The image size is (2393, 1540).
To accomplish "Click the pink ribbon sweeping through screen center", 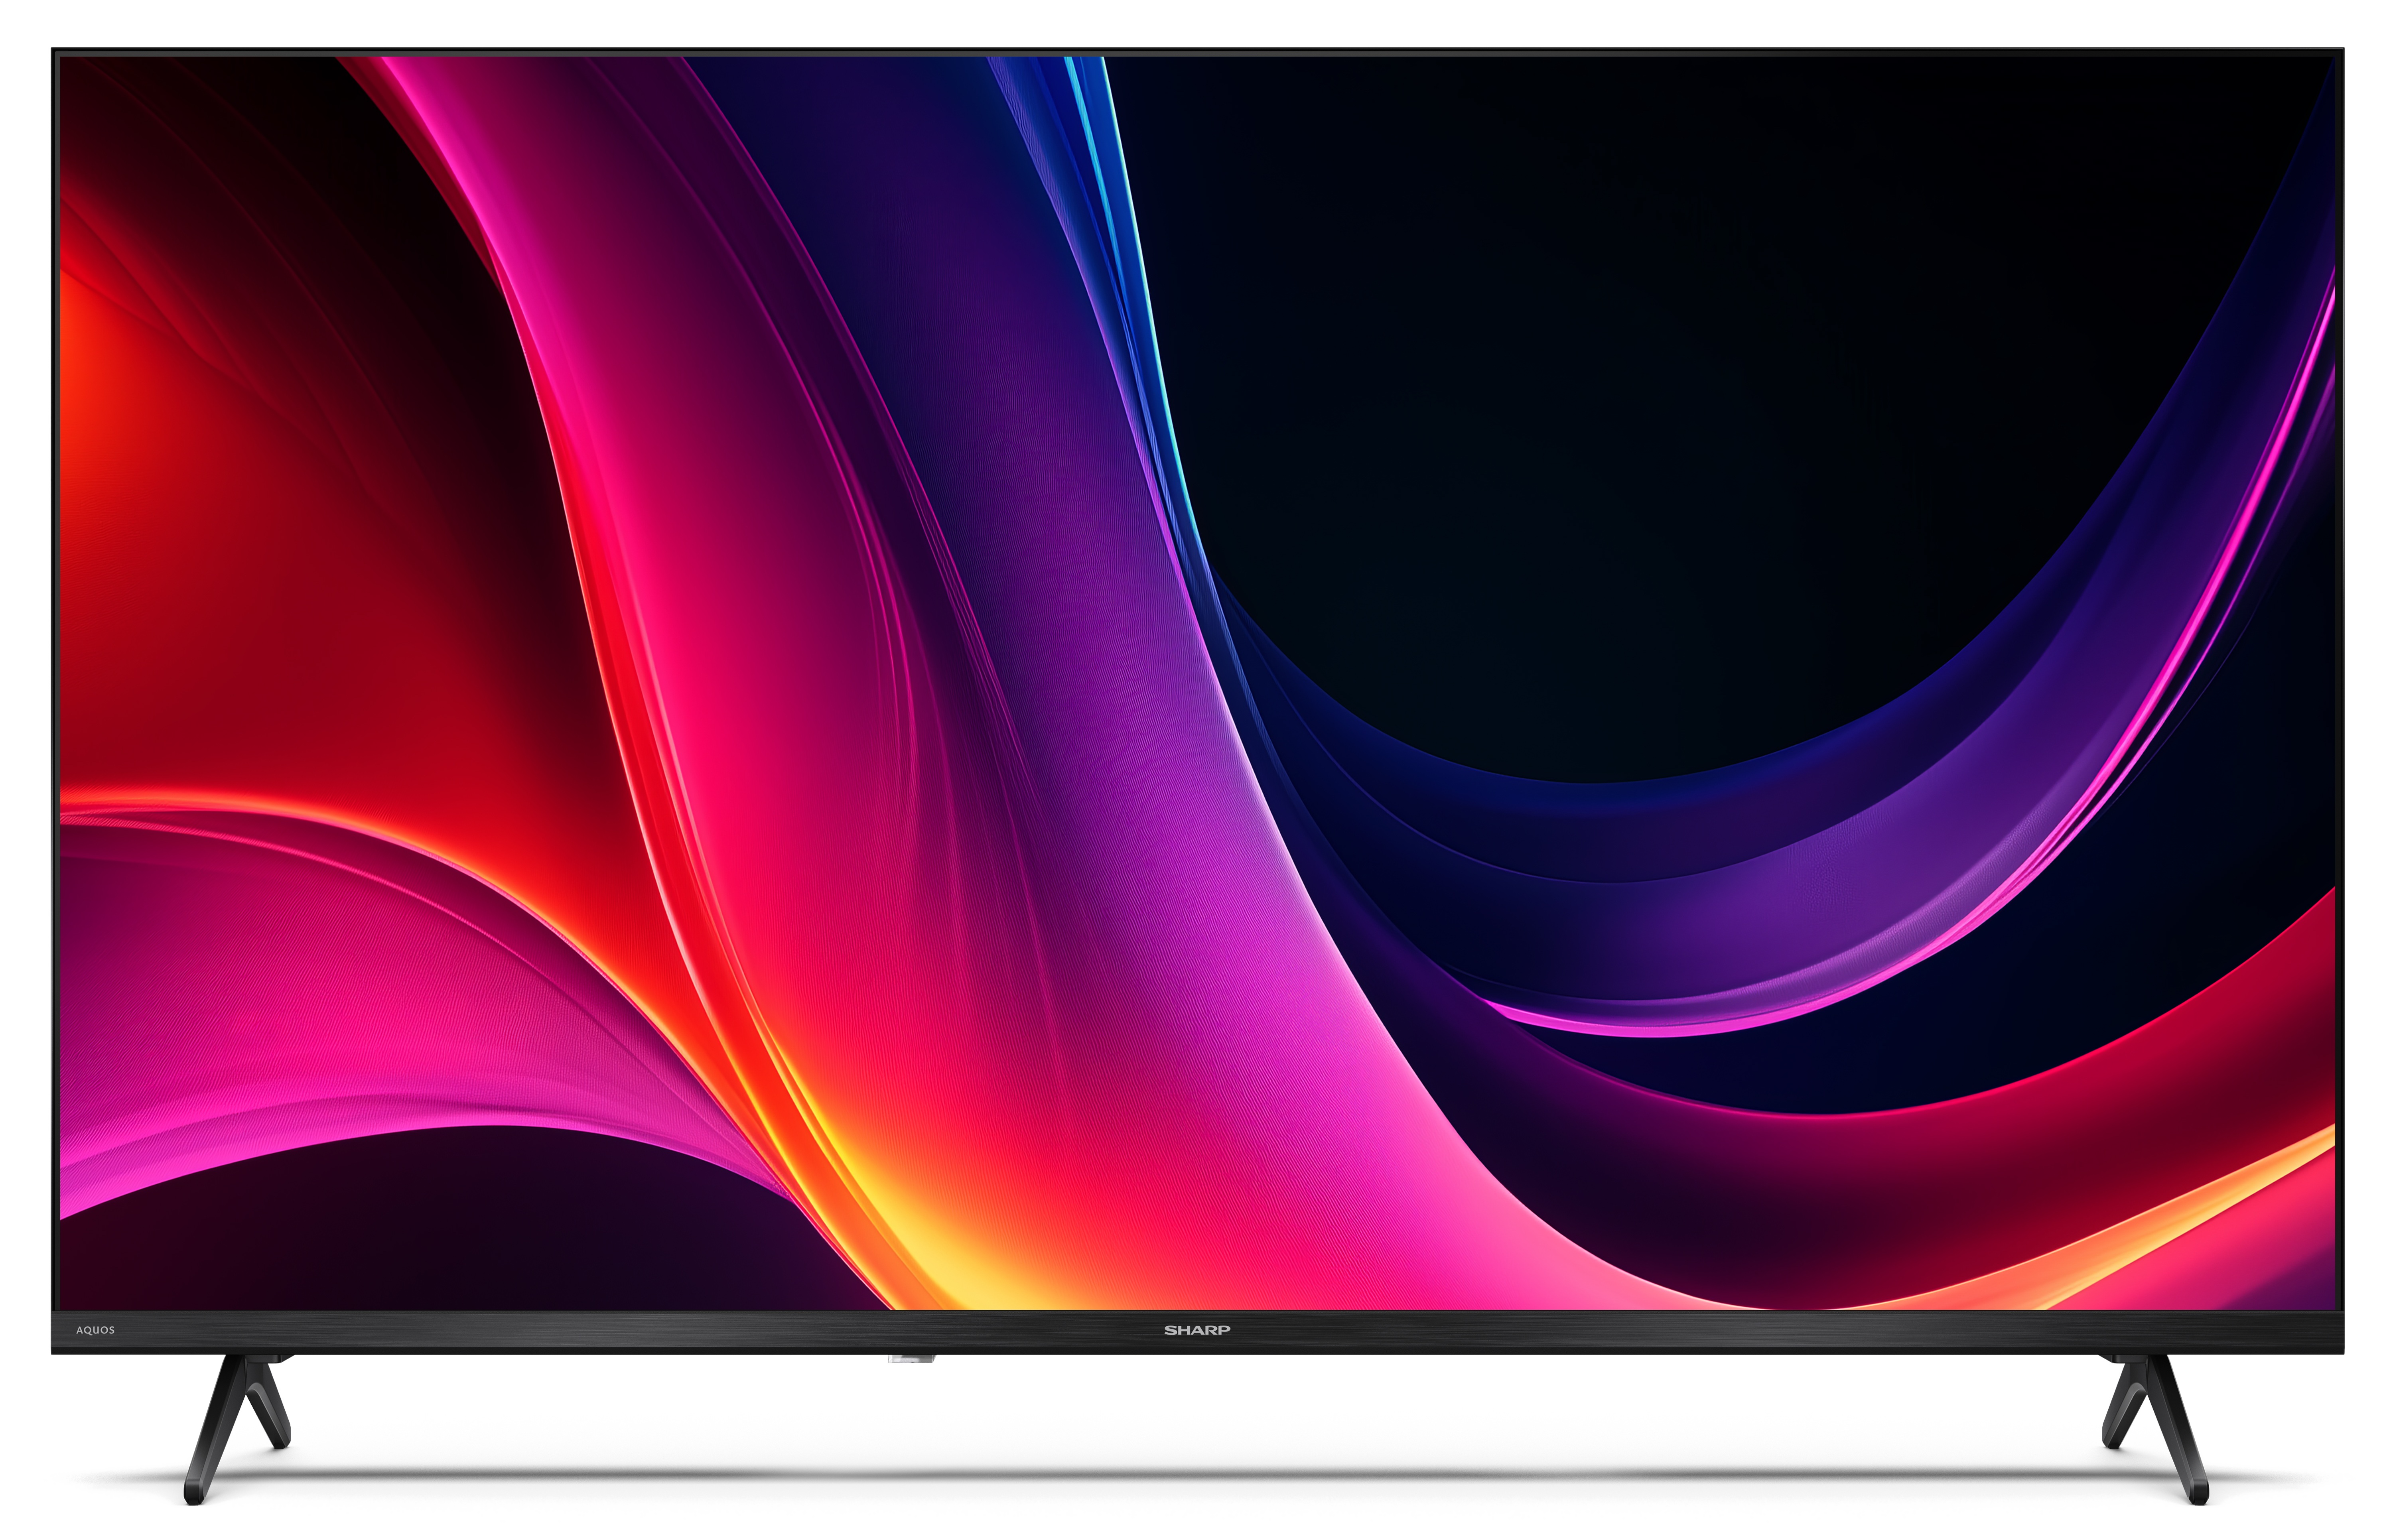I will (x=900, y=700).
